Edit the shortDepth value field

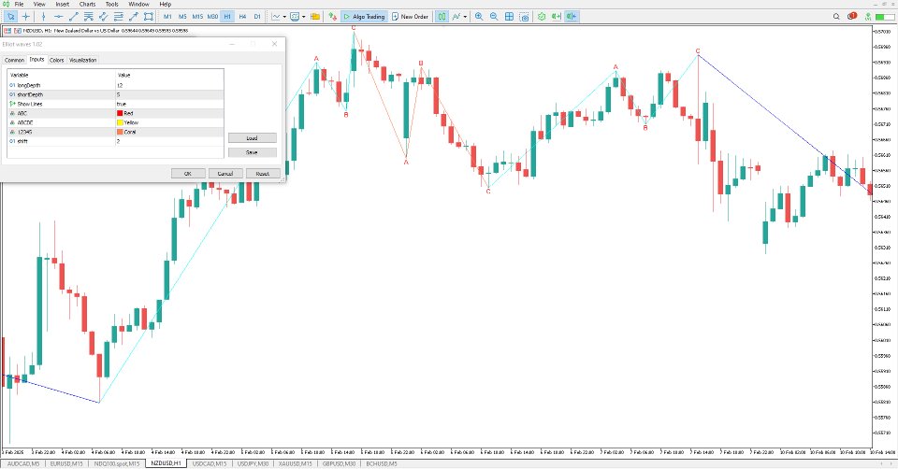coord(169,94)
